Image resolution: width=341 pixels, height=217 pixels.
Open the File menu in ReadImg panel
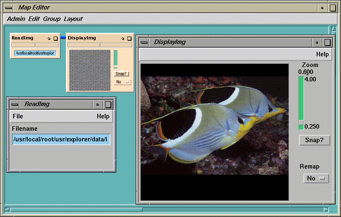(18, 116)
